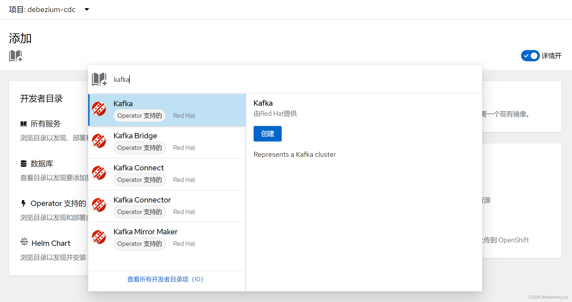Image resolution: width=572 pixels, height=302 pixels.
Task: Click the catalog icon beside the search box
Action: [x=99, y=79]
